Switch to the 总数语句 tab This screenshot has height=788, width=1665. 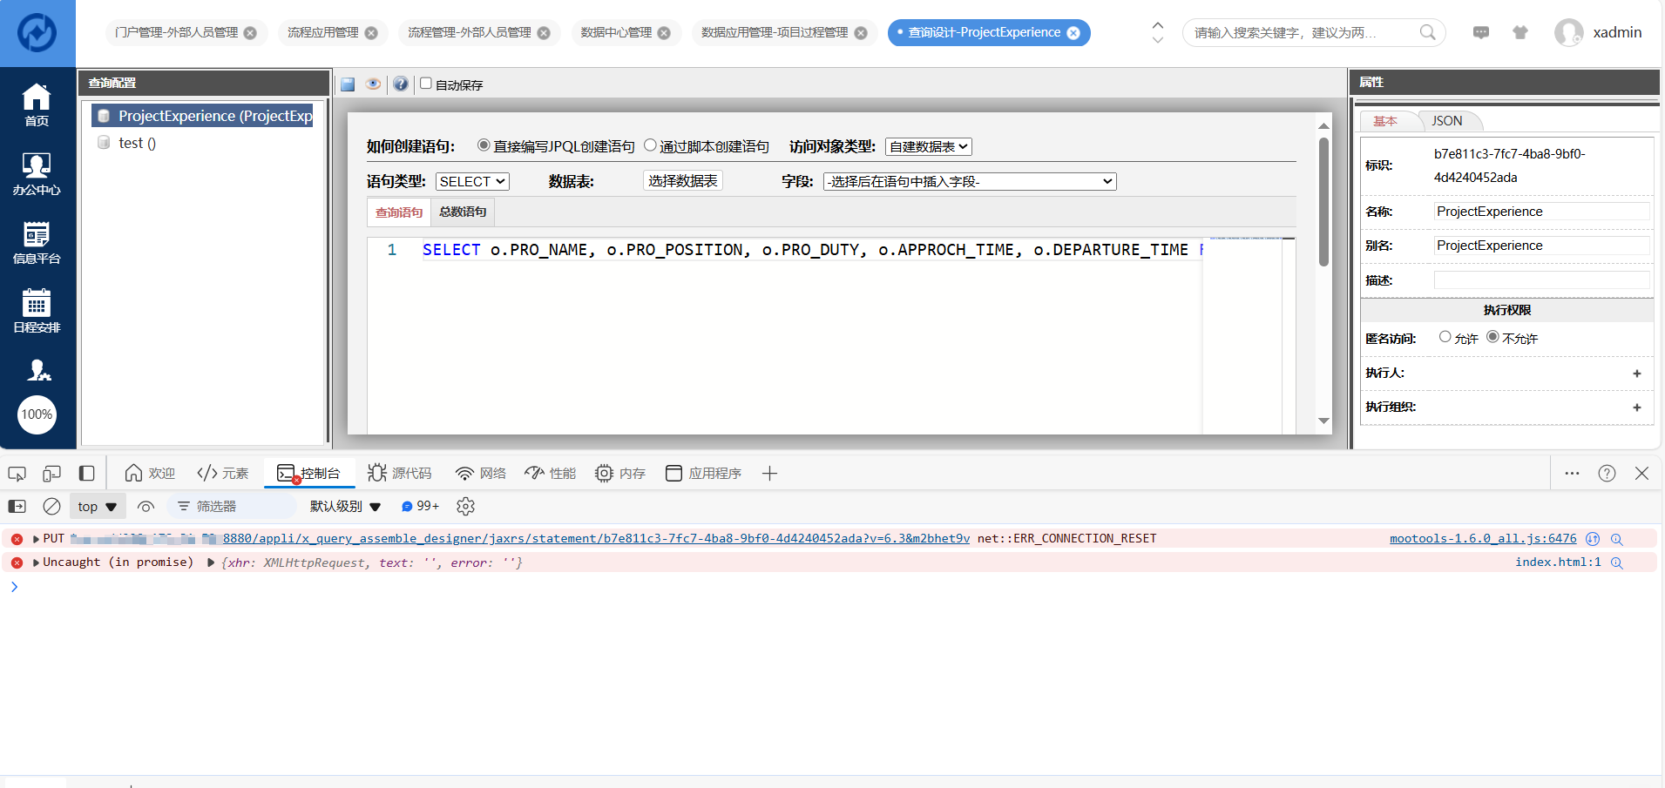click(463, 212)
